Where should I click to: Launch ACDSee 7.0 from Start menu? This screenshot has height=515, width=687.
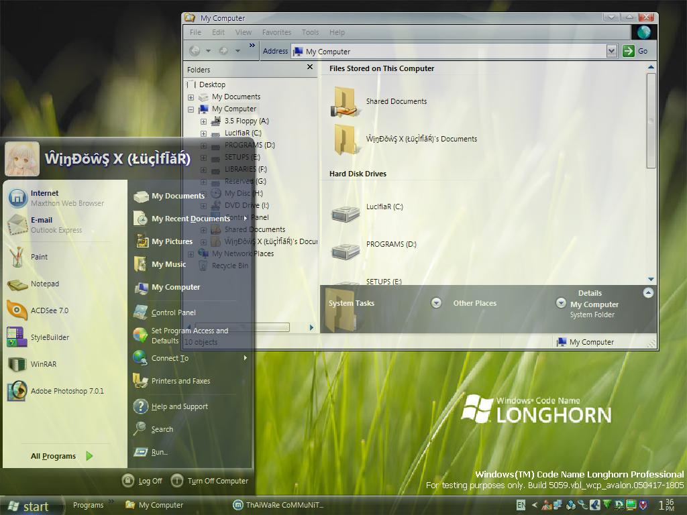[x=49, y=310]
